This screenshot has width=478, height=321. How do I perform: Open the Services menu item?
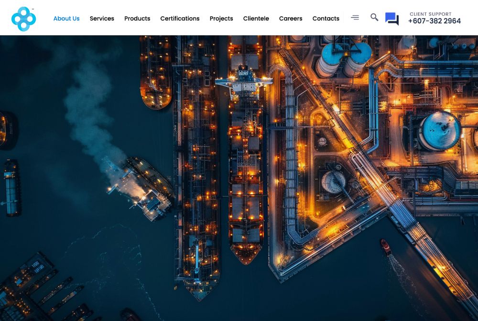tap(102, 19)
